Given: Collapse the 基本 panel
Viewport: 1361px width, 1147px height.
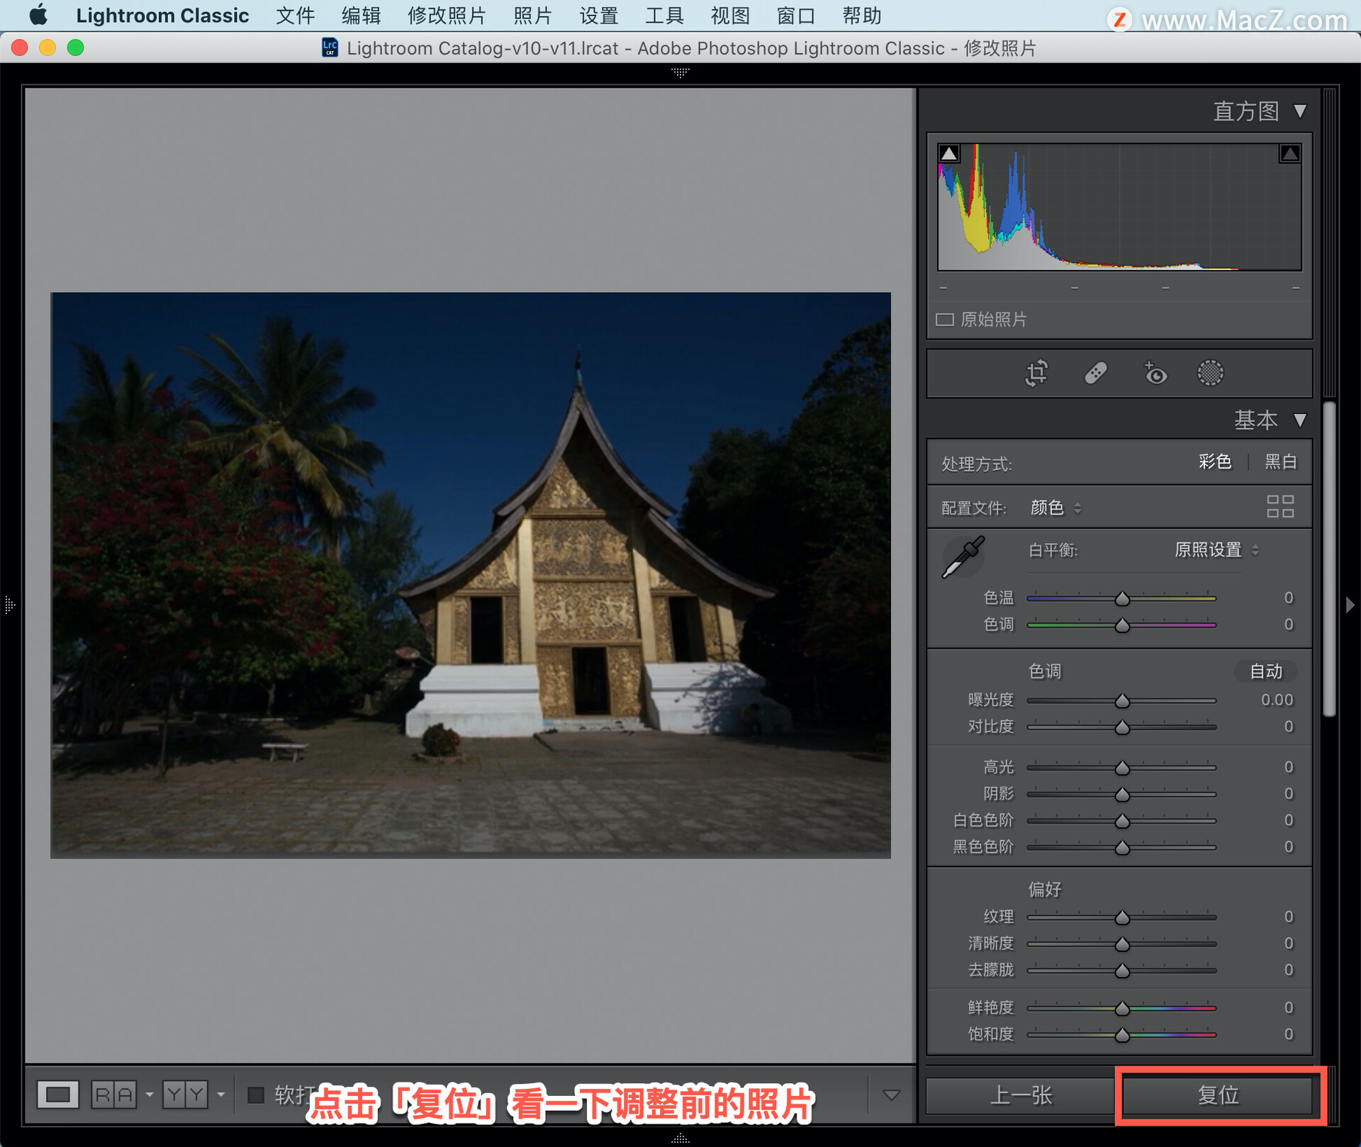Looking at the screenshot, I should [1299, 420].
